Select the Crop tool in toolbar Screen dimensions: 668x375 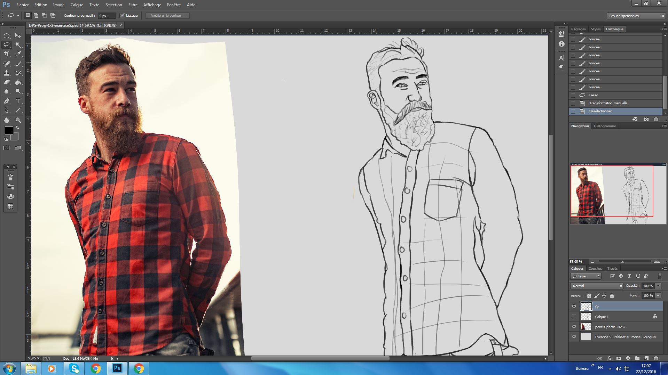(7, 54)
